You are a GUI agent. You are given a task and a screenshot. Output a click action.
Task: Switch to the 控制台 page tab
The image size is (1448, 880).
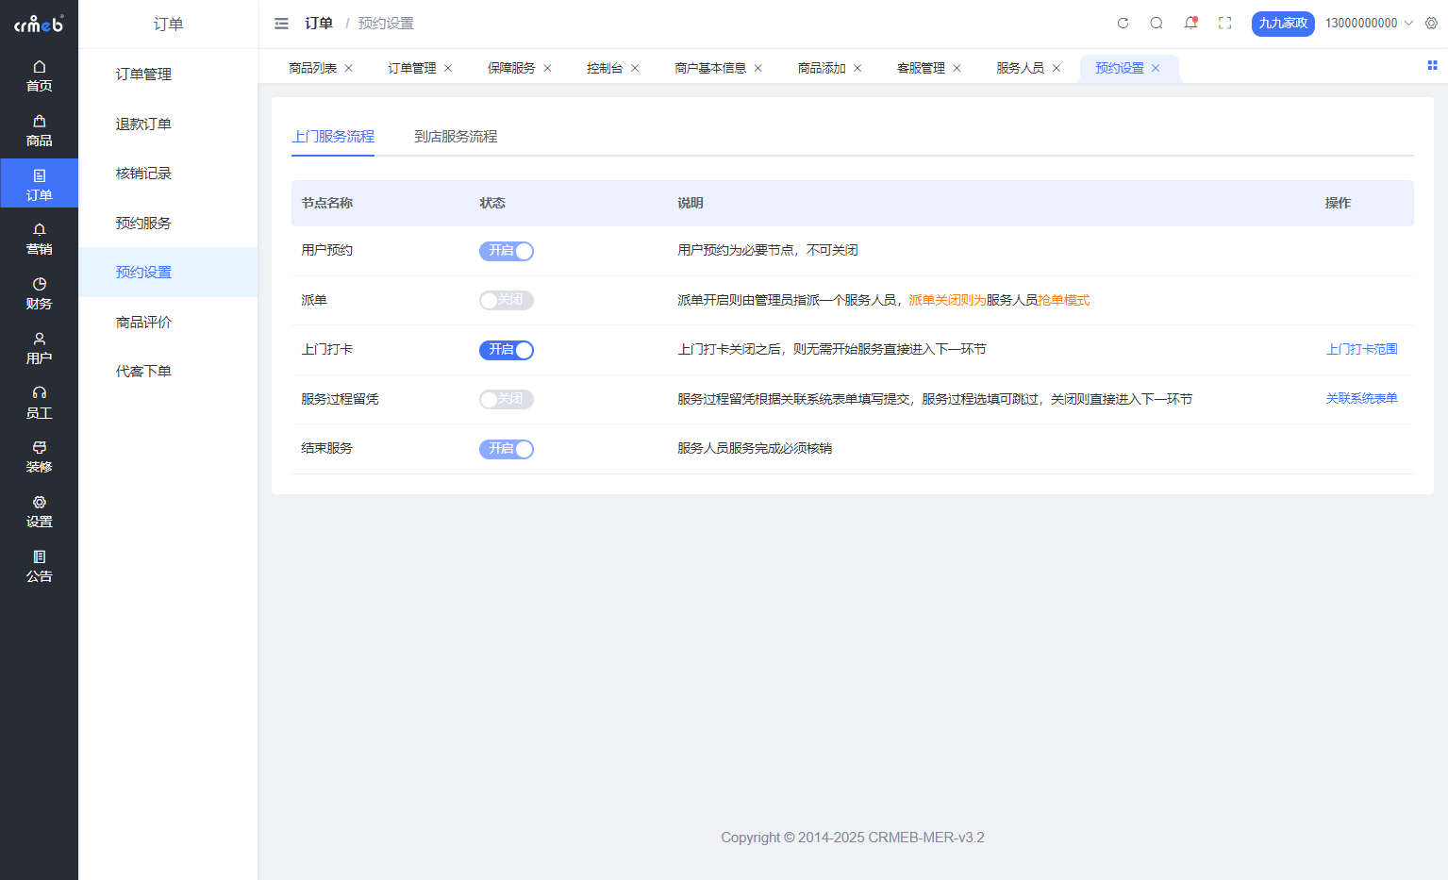pyautogui.click(x=605, y=68)
